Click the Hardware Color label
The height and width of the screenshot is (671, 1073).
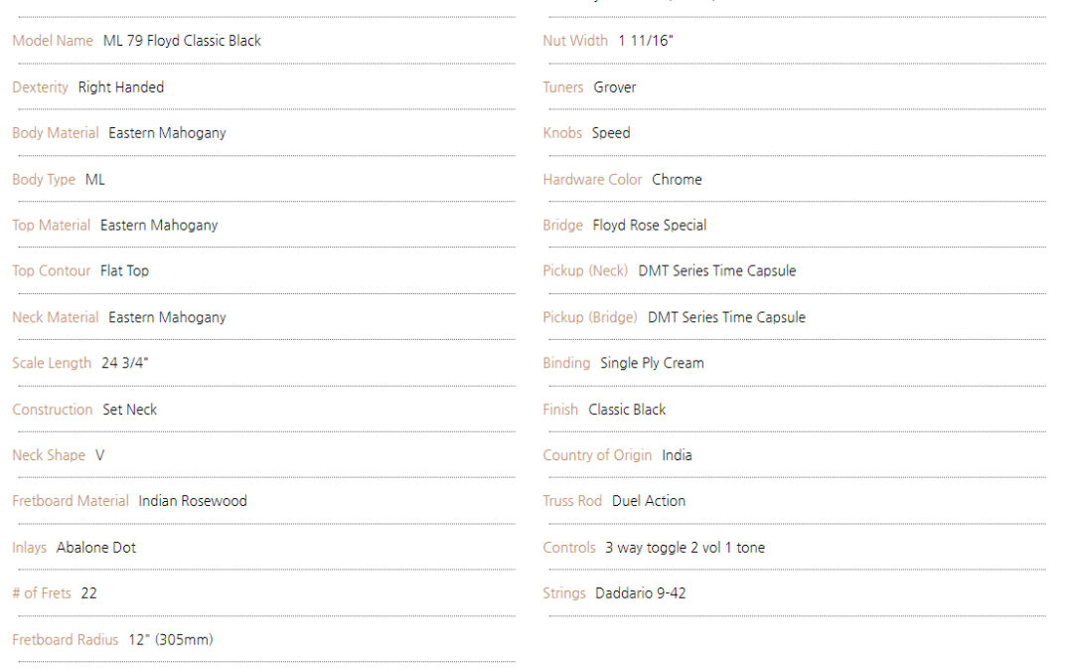[592, 179]
